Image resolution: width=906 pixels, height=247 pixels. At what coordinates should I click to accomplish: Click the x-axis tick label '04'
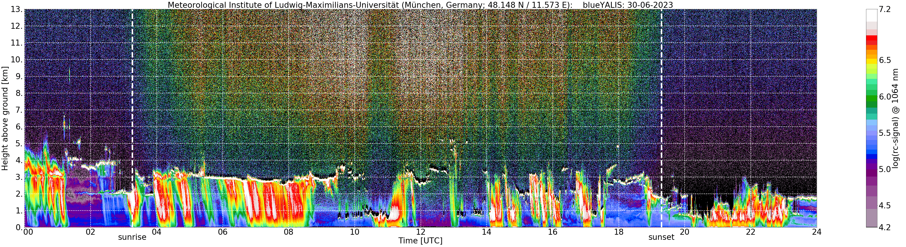tap(157, 232)
